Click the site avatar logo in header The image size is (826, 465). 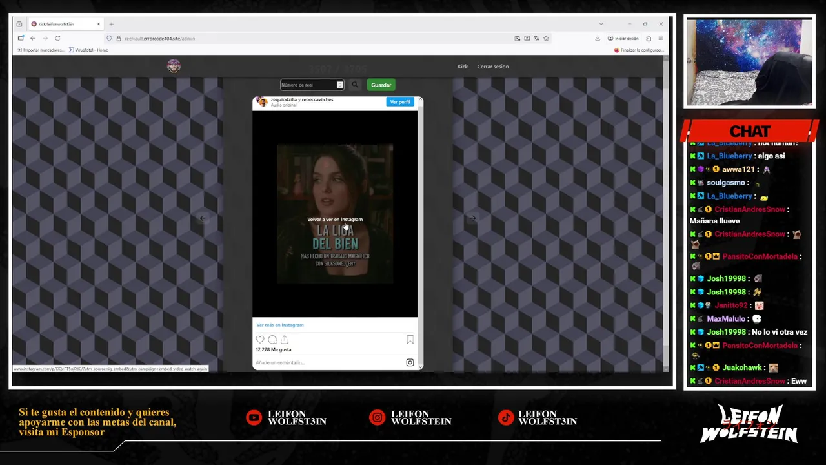(174, 66)
